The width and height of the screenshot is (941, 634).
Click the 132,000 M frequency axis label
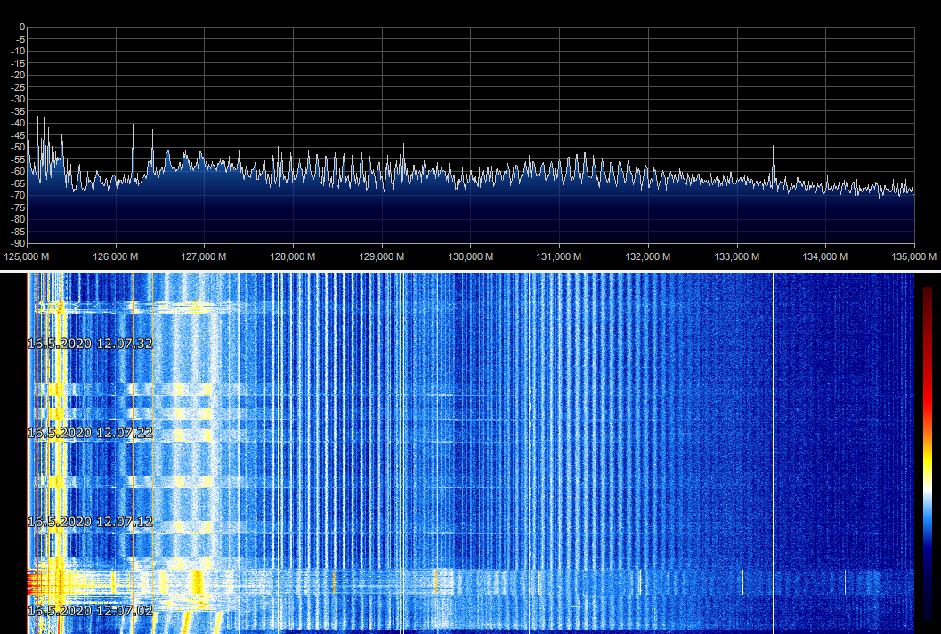point(648,256)
